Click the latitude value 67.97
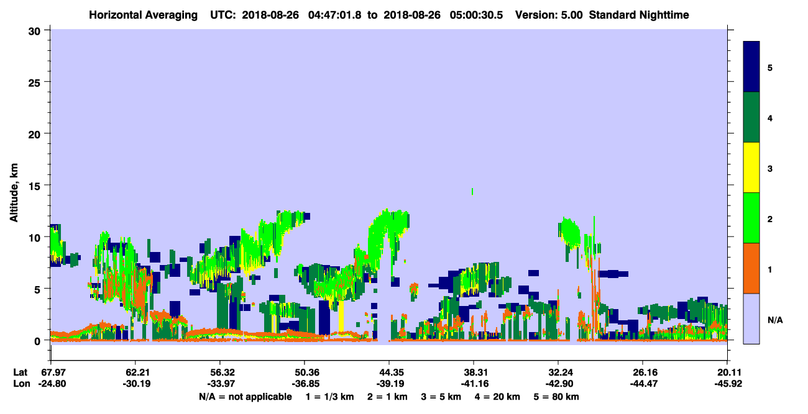Viewport: 808px width, 414px height. click(50, 373)
